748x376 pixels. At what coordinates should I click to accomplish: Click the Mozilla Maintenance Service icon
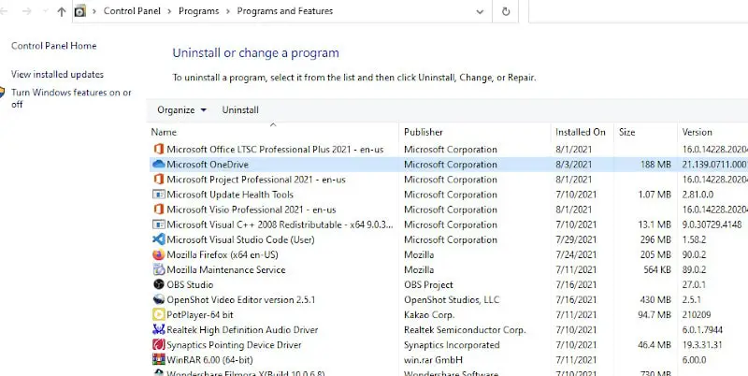pos(158,269)
